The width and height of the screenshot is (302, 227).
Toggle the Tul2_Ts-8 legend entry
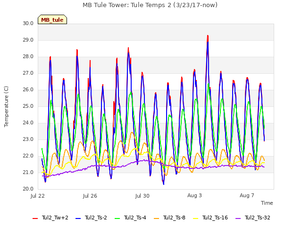pyautogui.click(x=169, y=218)
